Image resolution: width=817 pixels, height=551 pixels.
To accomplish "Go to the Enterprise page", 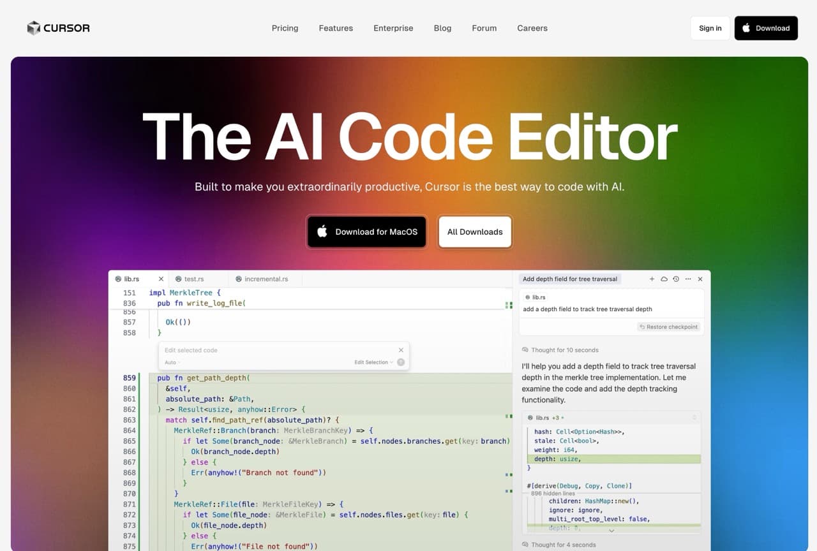I will pyautogui.click(x=393, y=28).
